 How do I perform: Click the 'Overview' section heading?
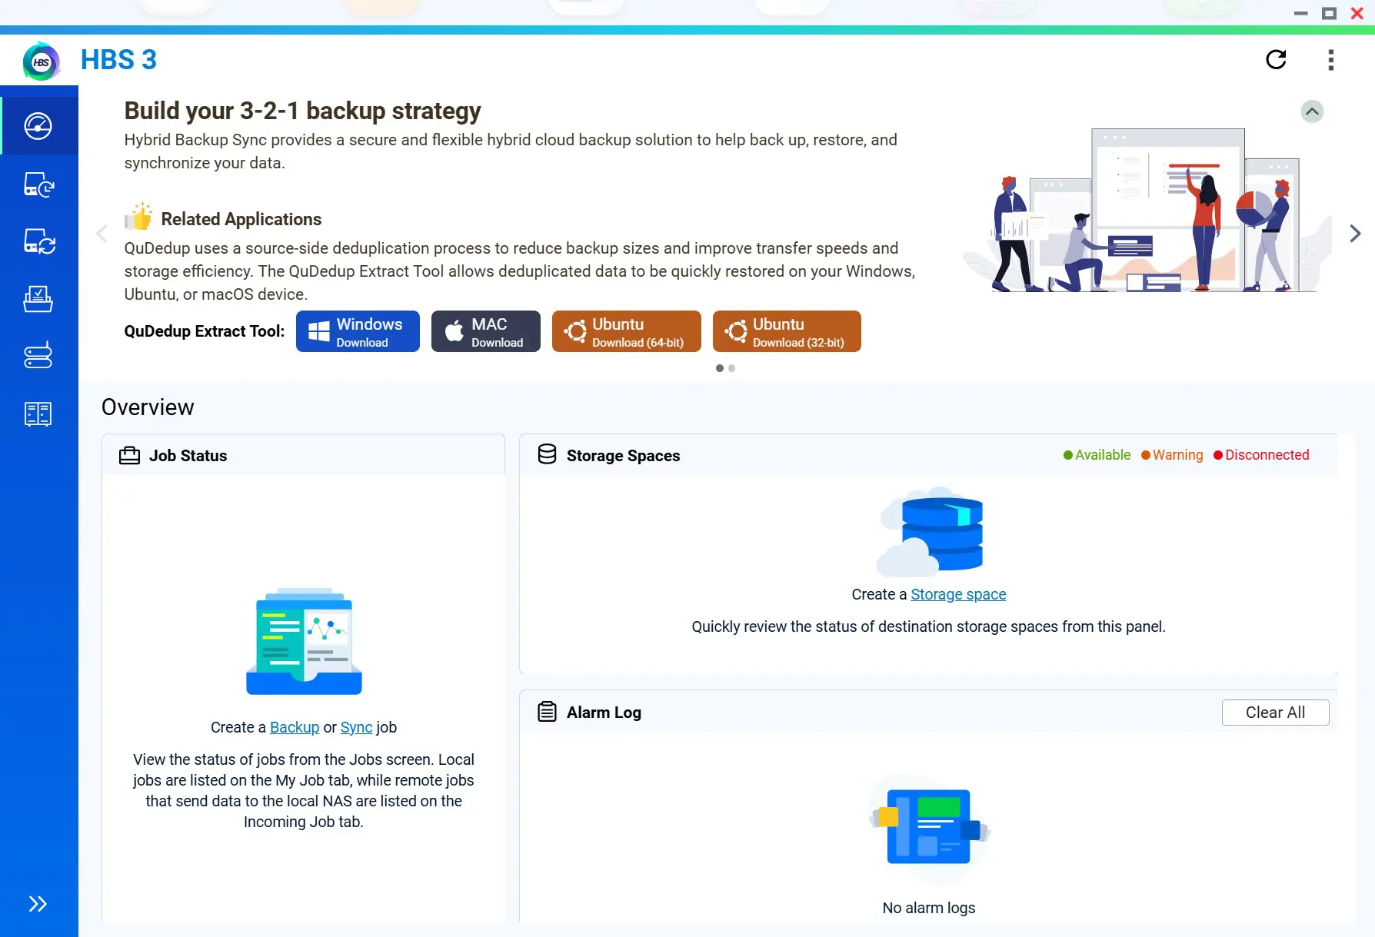(148, 407)
